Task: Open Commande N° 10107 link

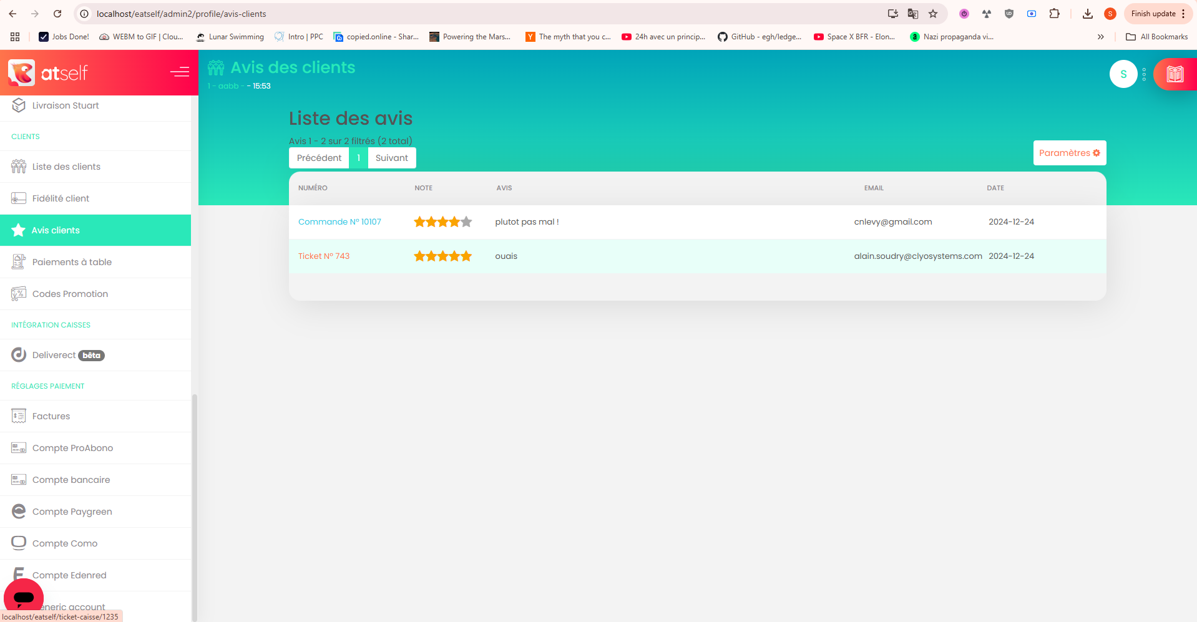Action: [340, 221]
